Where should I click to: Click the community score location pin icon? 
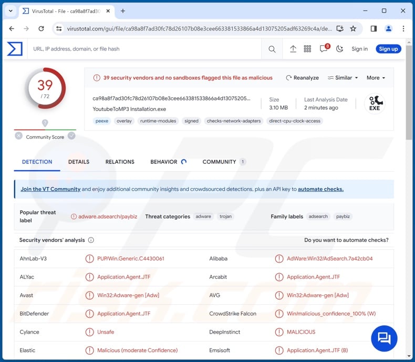(45, 123)
